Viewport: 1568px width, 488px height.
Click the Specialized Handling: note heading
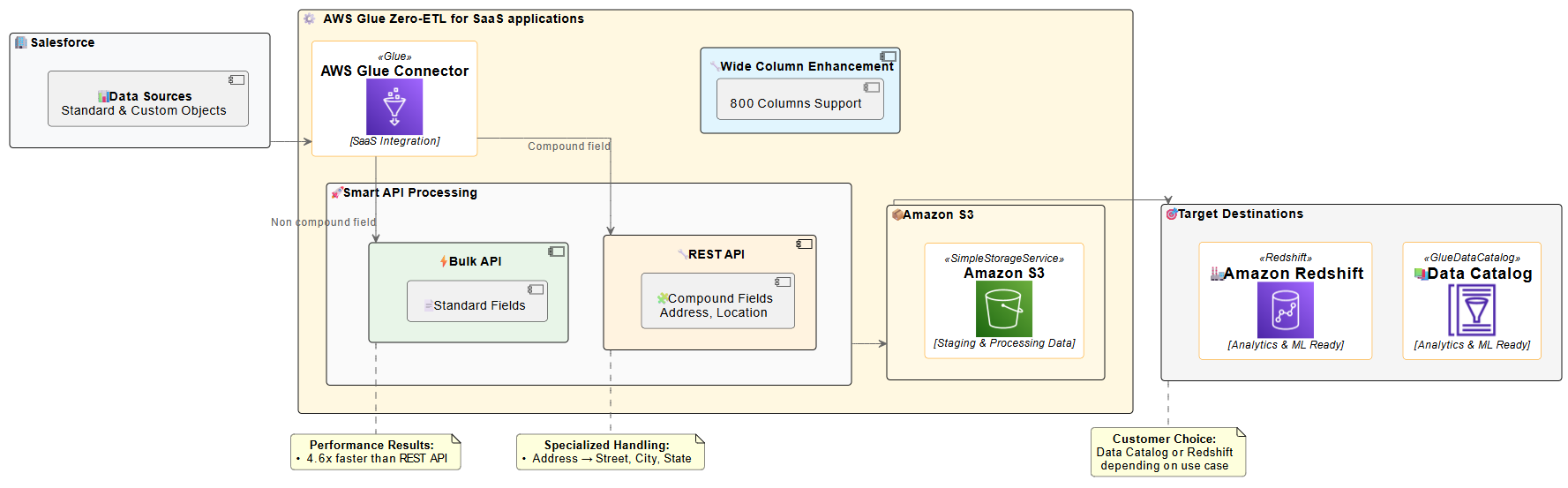coord(607,445)
